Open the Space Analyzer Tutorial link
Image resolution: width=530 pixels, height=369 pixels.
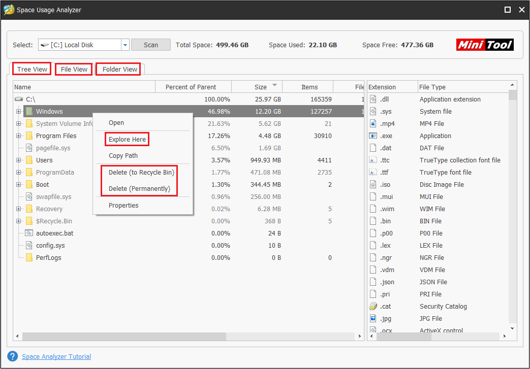(56, 356)
